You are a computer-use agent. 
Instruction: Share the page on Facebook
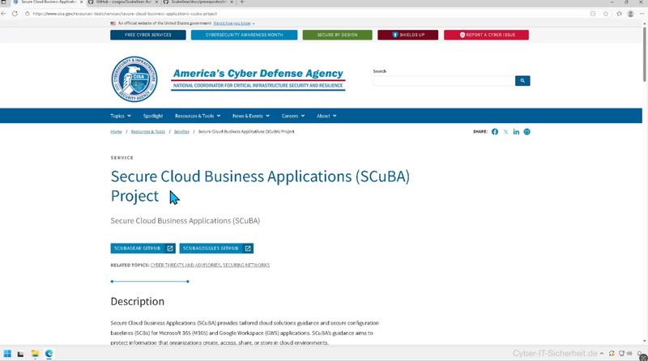click(495, 132)
